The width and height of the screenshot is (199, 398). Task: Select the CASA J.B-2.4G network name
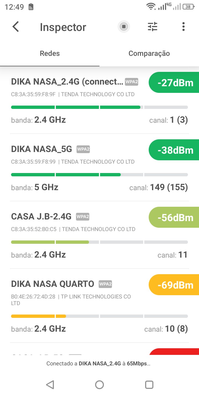(x=41, y=216)
